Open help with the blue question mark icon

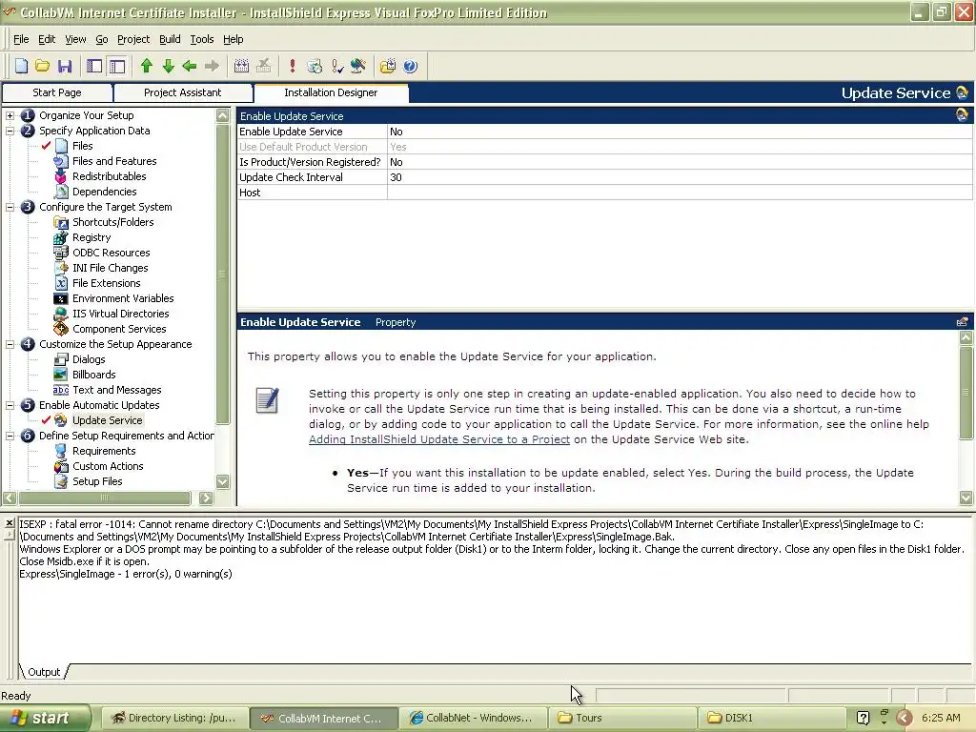(410, 66)
